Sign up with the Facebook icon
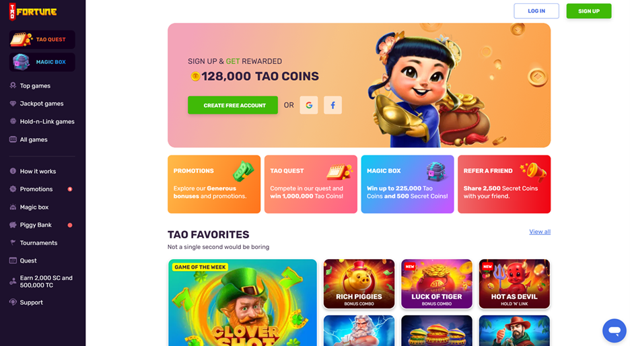 [332, 105]
